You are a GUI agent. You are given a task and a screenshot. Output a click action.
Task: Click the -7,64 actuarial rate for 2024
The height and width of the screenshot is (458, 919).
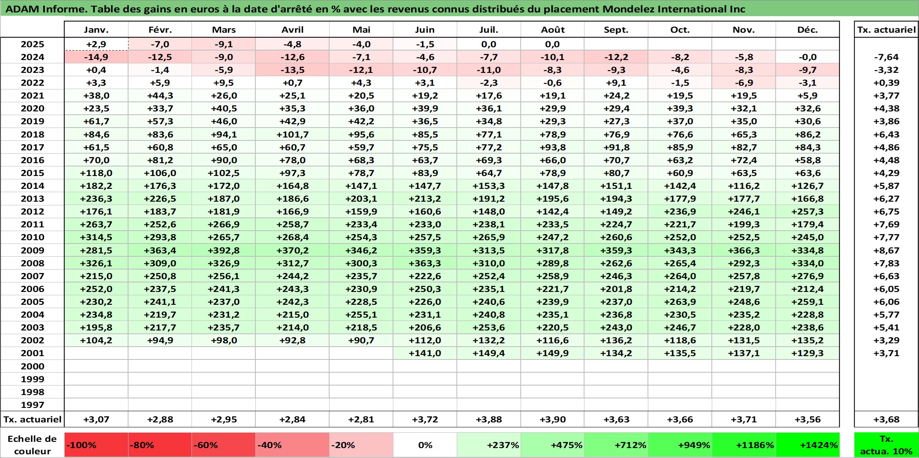[886, 57]
